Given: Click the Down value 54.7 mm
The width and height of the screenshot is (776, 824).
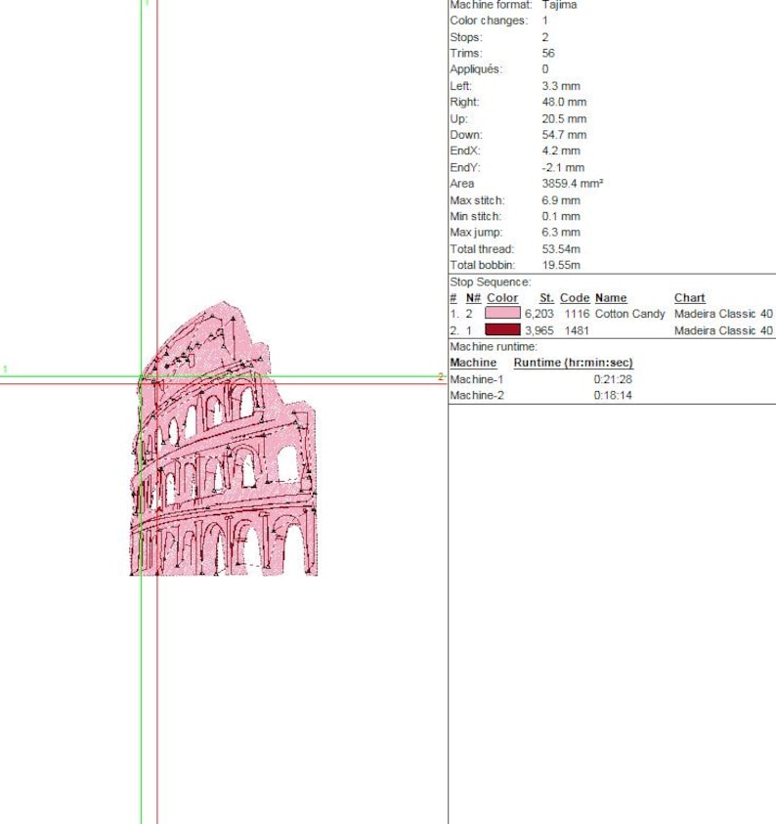Looking at the screenshot, I should [x=564, y=135].
